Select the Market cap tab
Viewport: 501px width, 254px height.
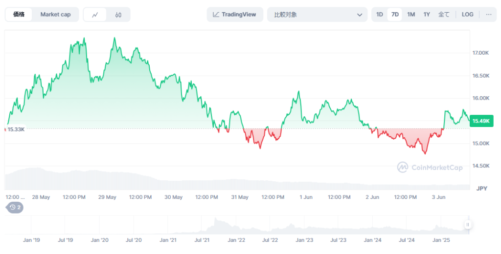point(55,15)
